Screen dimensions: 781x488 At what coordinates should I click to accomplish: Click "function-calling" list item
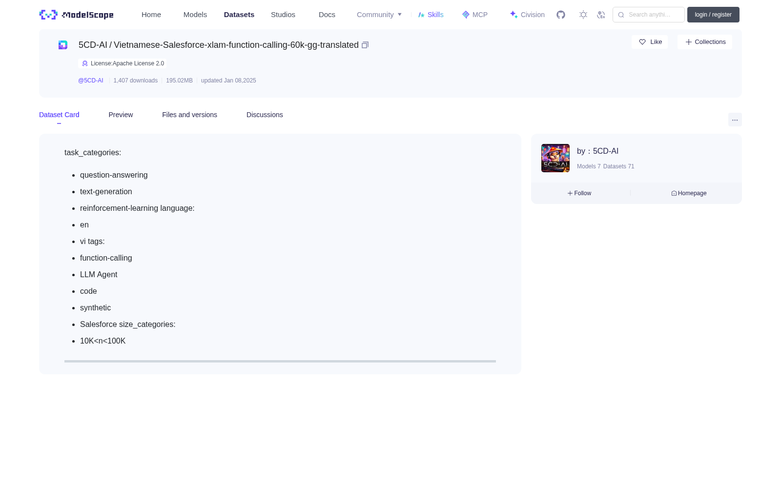point(106,258)
